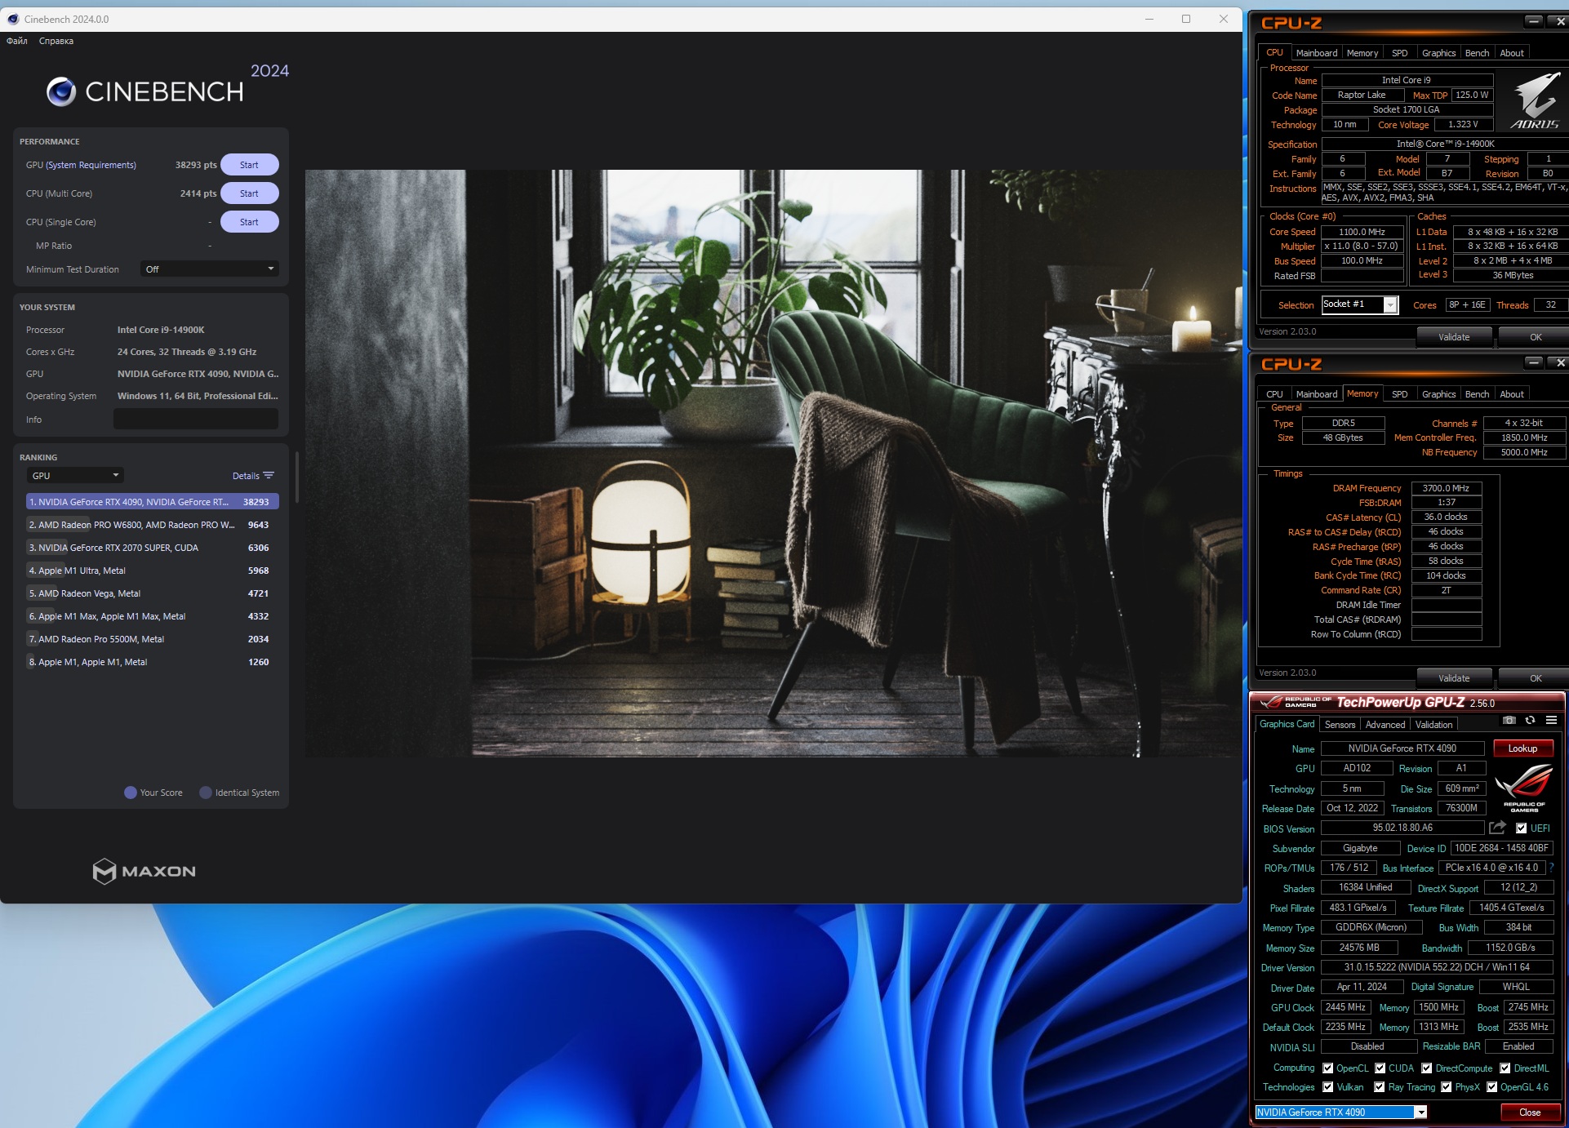Click the Bus Interface question mark icon
The height and width of the screenshot is (1128, 1569).
(x=1551, y=868)
